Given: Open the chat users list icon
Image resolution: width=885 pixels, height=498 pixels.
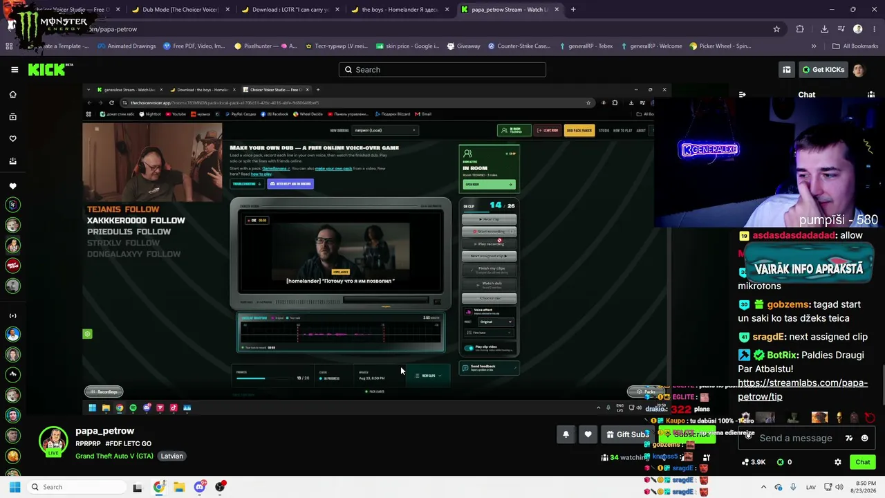Looking at the screenshot, I should (871, 95).
